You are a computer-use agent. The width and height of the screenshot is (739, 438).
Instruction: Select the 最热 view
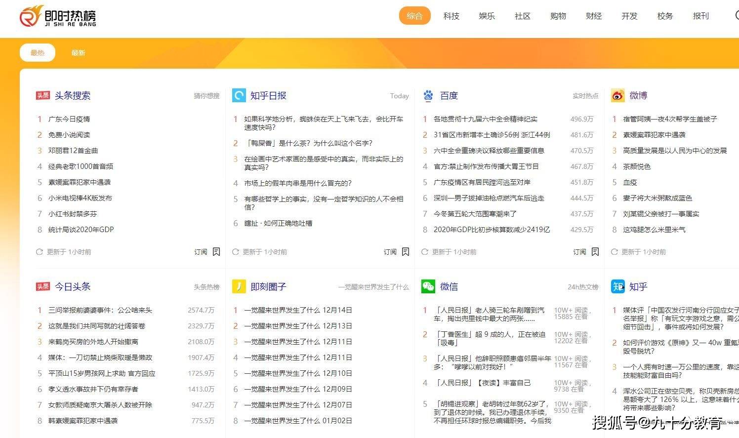click(37, 52)
